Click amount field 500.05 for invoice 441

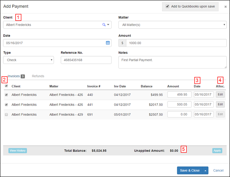(179, 104)
